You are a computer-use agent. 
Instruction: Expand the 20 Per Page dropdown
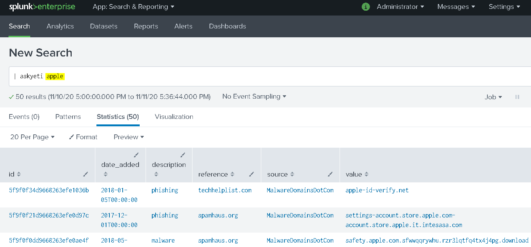point(33,137)
